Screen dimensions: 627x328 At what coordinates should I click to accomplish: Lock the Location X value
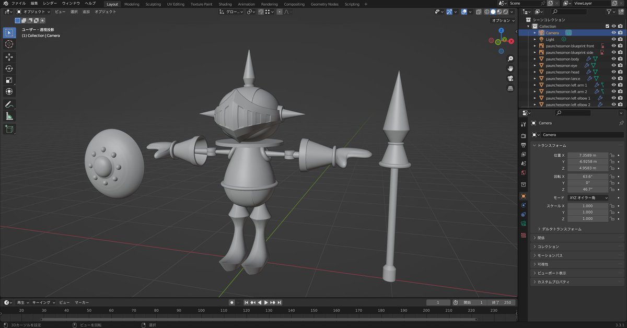point(612,155)
